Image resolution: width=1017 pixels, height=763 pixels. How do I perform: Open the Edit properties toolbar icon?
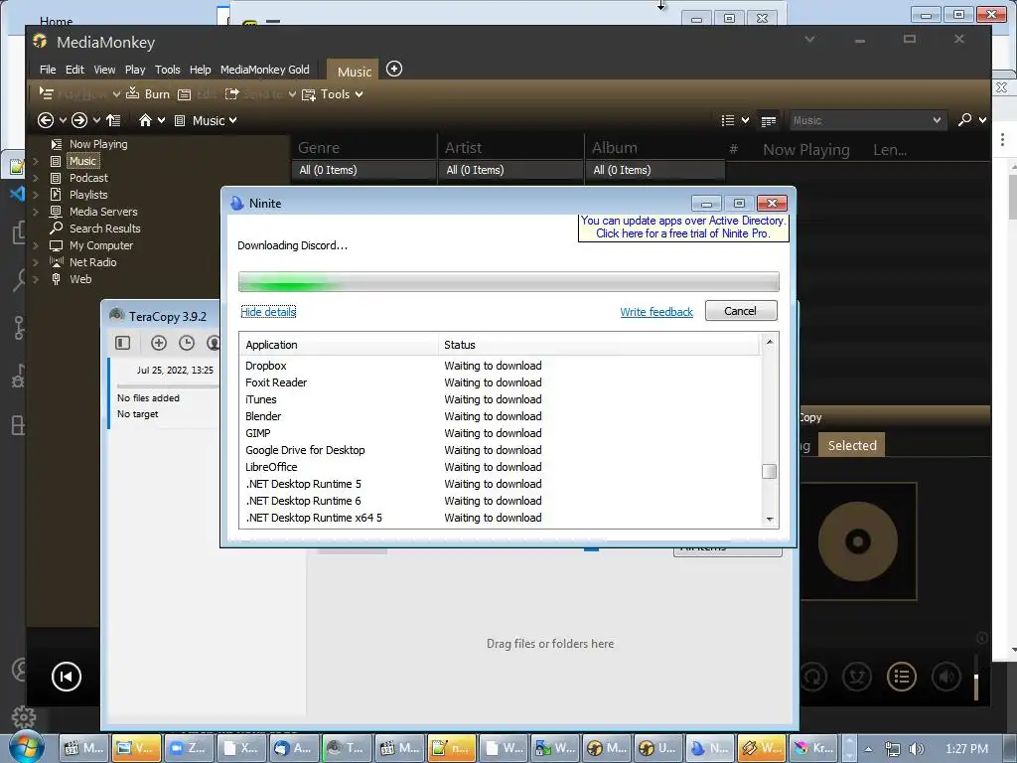point(184,94)
